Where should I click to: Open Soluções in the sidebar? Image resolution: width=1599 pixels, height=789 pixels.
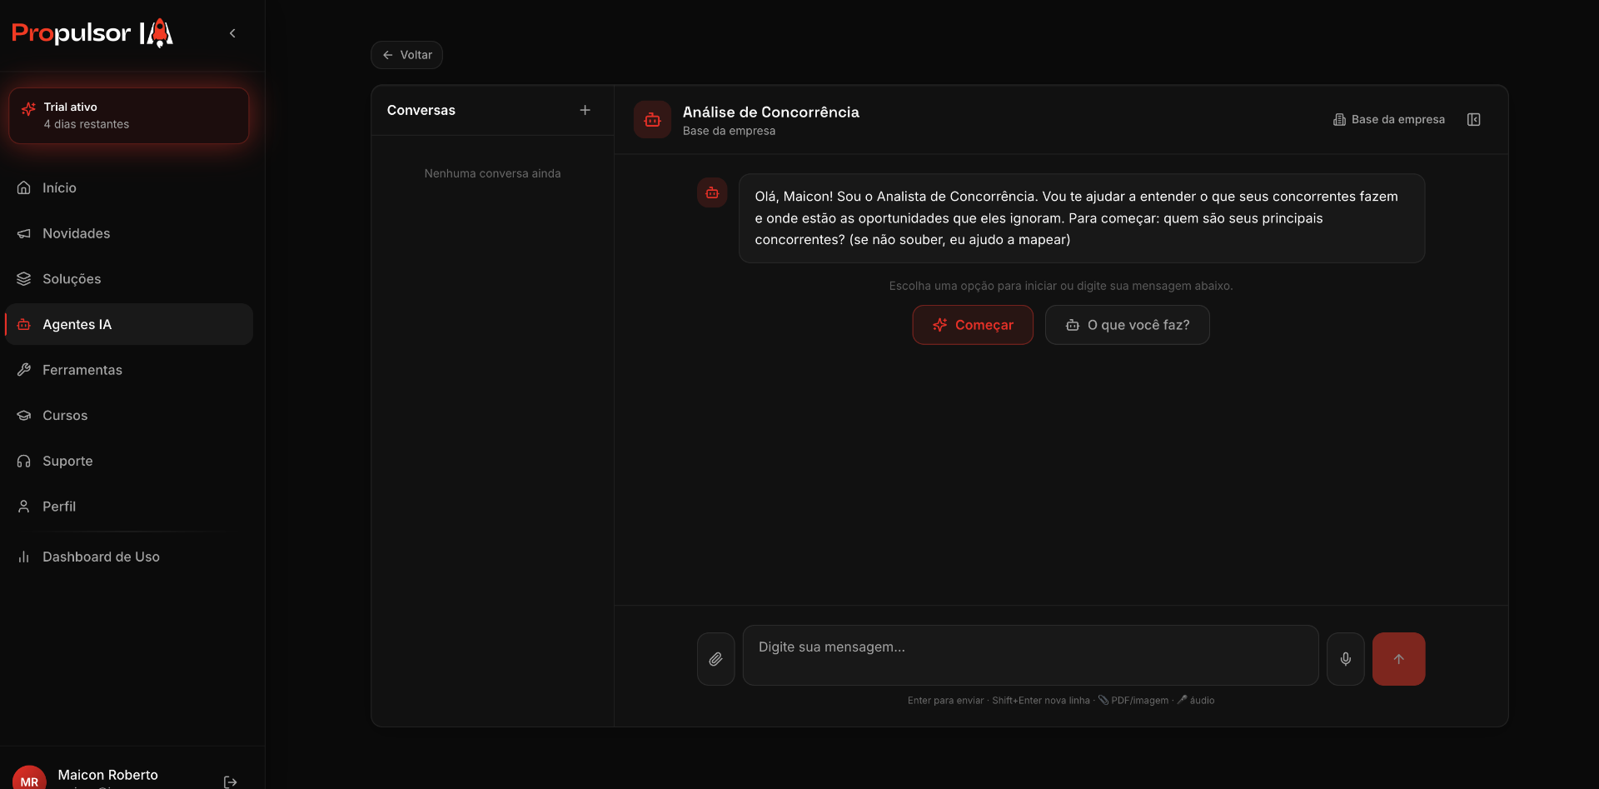(129, 279)
